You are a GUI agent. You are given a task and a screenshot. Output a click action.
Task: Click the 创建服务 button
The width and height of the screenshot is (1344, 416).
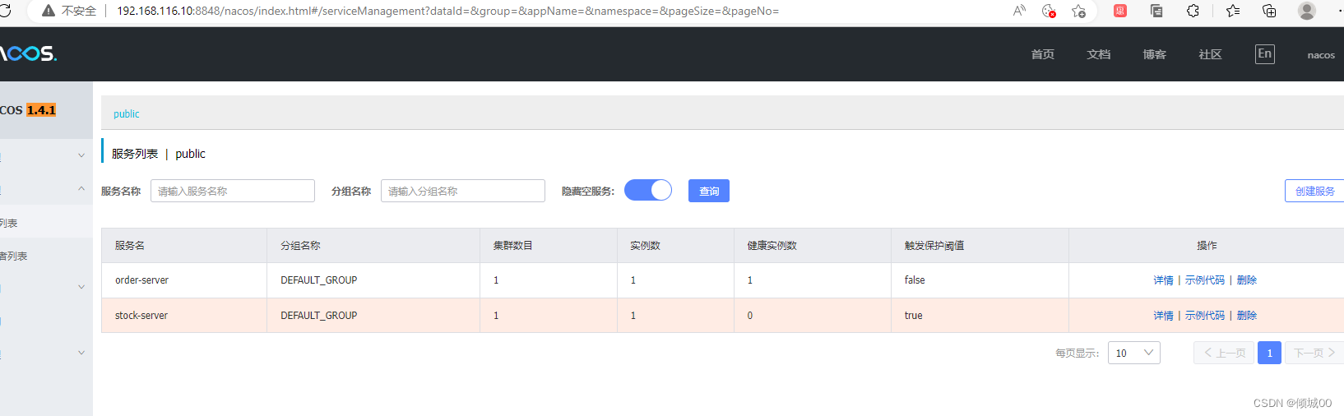[1314, 191]
